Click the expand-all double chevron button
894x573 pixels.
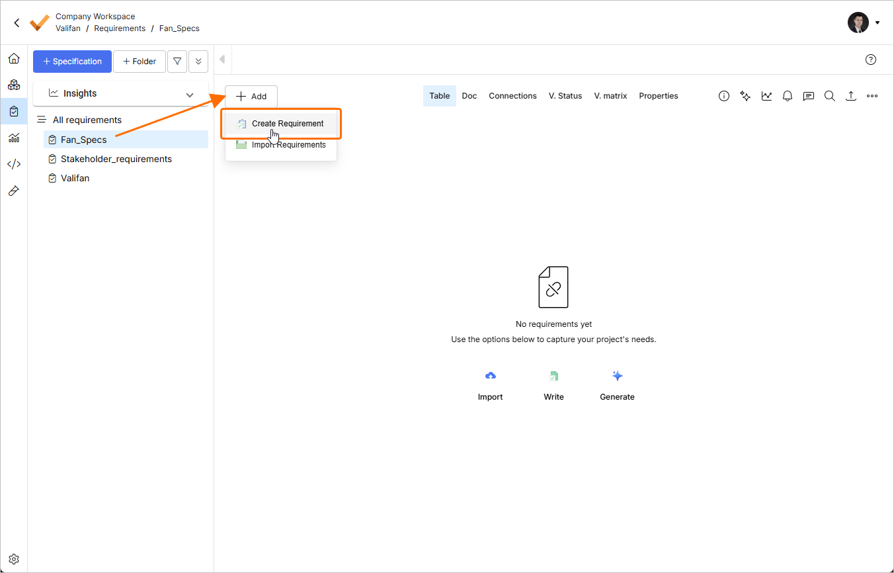click(198, 62)
